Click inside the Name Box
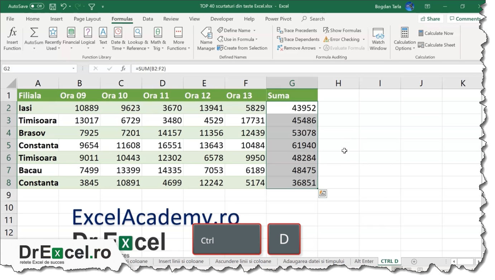Viewport: 495px width, 280px height. pyautogui.click(x=36, y=68)
